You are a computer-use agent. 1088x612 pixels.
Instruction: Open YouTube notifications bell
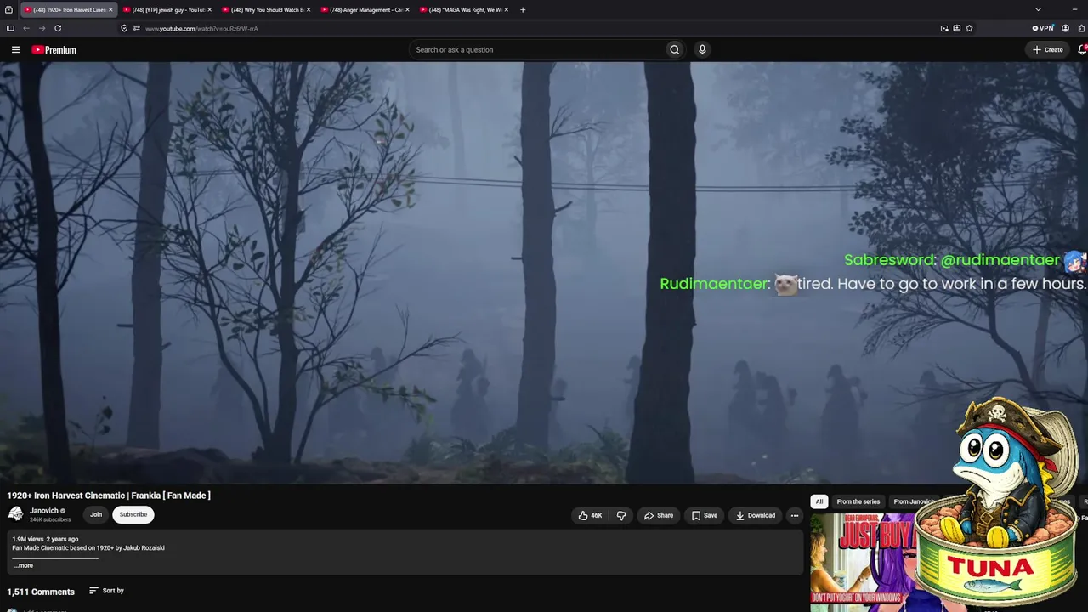(1082, 49)
